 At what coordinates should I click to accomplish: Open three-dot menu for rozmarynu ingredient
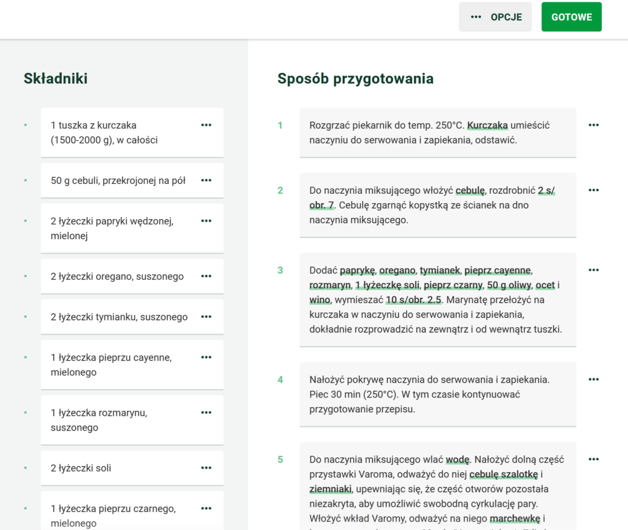click(206, 412)
